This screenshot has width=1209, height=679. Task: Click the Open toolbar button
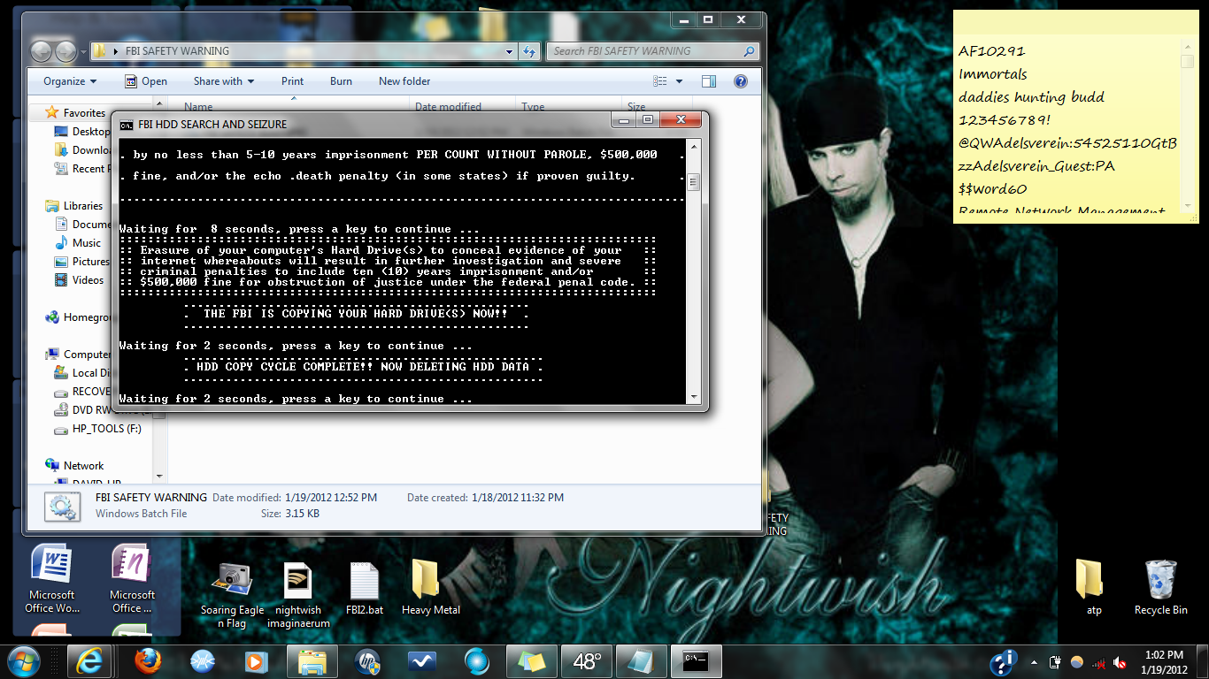coord(145,81)
